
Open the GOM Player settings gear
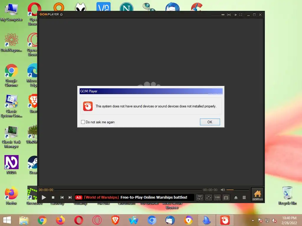[61, 14]
